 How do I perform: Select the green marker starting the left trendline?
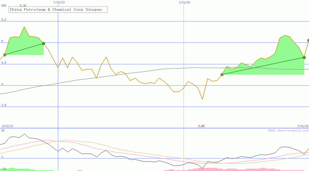(5, 55)
